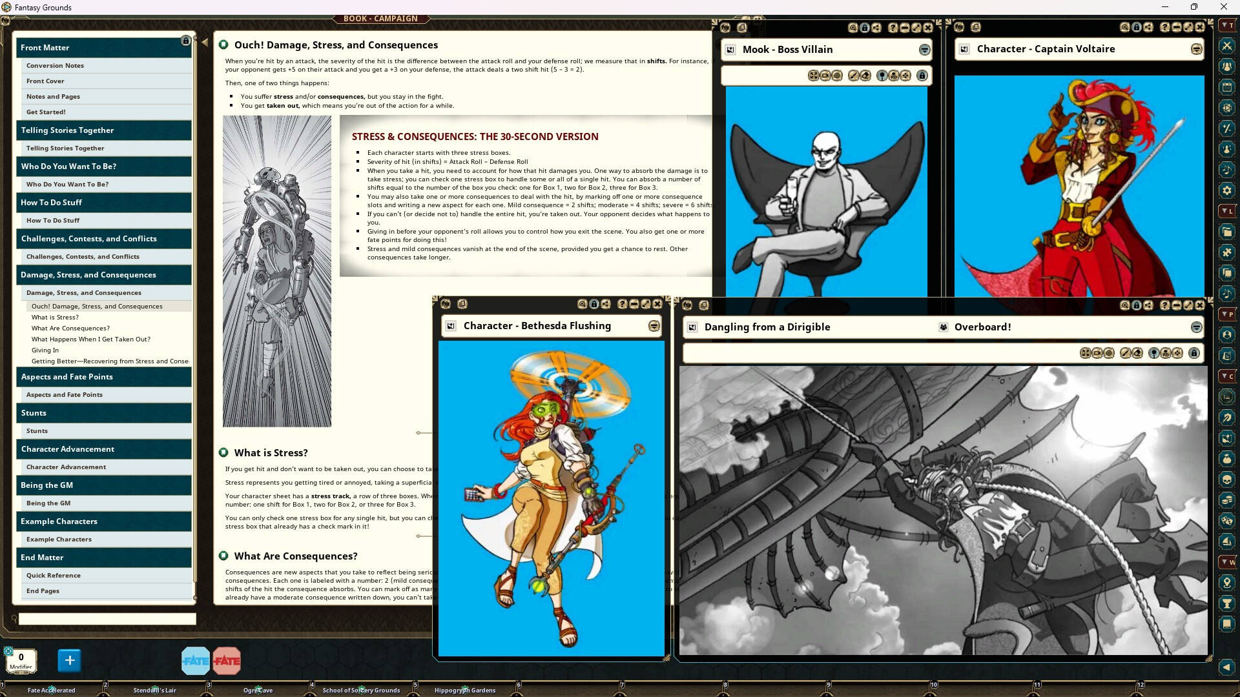Toggle the lock on Bethesda Flushing window header
This screenshot has width=1240, height=697.
pyautogui.click(x=594, y=304)
